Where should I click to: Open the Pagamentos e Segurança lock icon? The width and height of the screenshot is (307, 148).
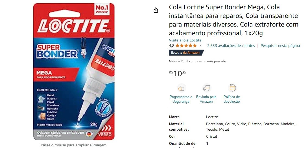pyautogui.click(x=181, y=88)
